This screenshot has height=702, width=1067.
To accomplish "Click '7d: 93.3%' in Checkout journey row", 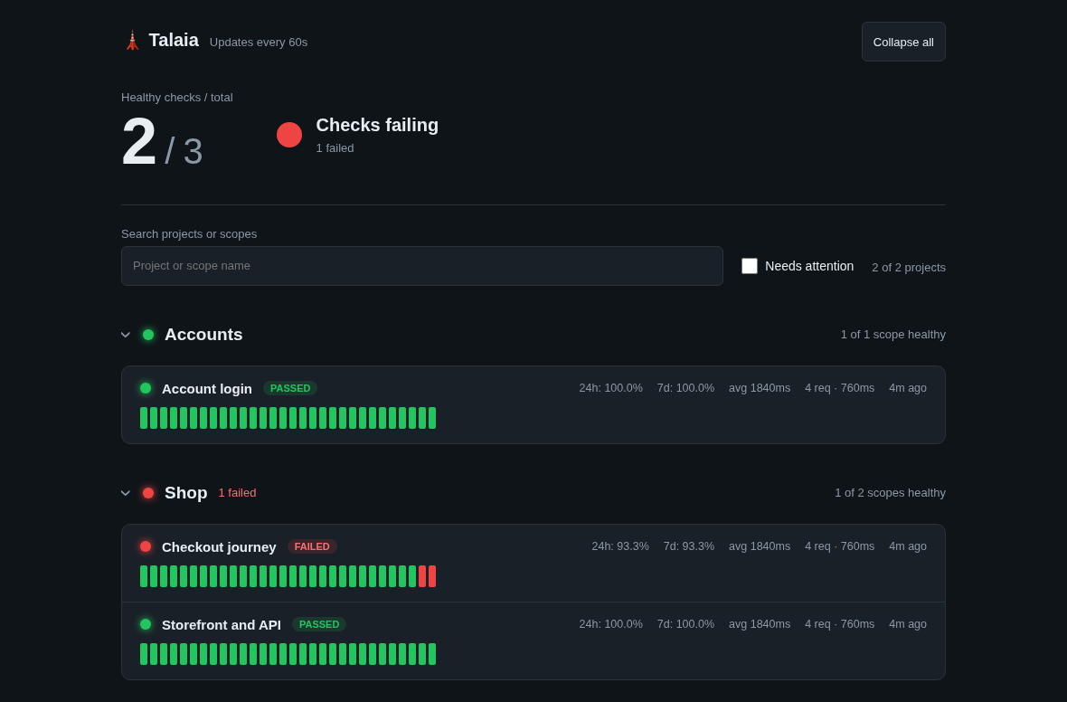I will pyautogui.click(x=689, y=546).
